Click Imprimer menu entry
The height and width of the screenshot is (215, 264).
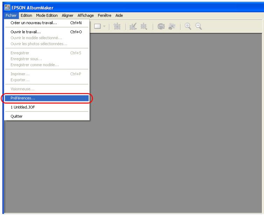47,74
